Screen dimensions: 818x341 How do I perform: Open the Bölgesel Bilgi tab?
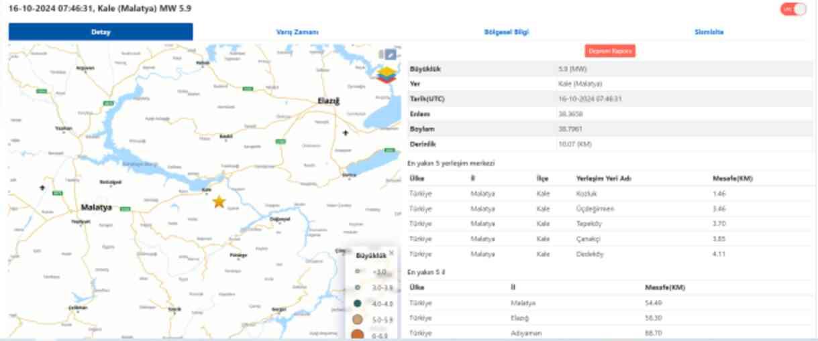coord(506,31)
